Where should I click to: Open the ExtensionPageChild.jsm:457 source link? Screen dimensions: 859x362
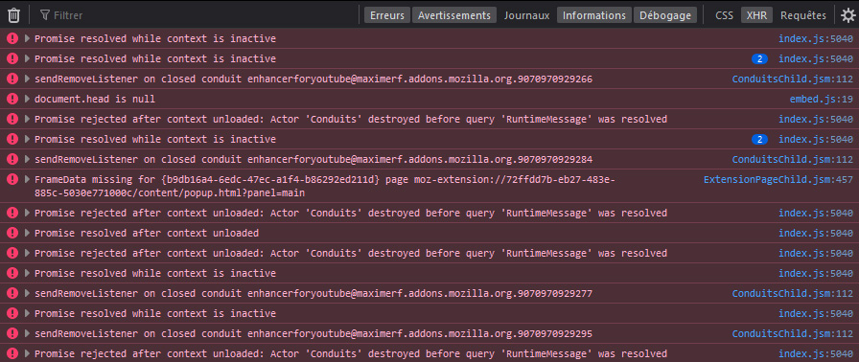[x=778, y=179]
